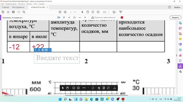Zoom in using the floating toolbar plus

coord(78,88)
